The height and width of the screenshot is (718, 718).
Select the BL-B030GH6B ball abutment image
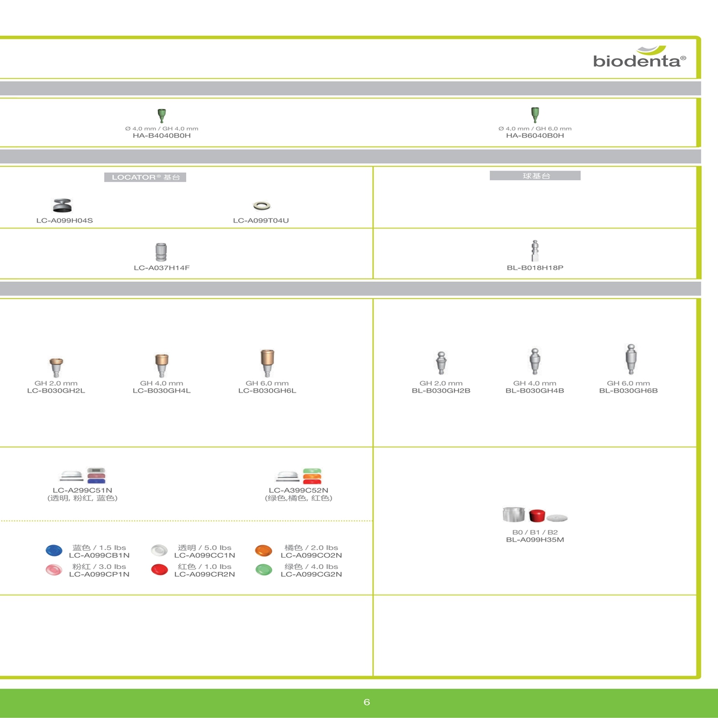point(630,360)
